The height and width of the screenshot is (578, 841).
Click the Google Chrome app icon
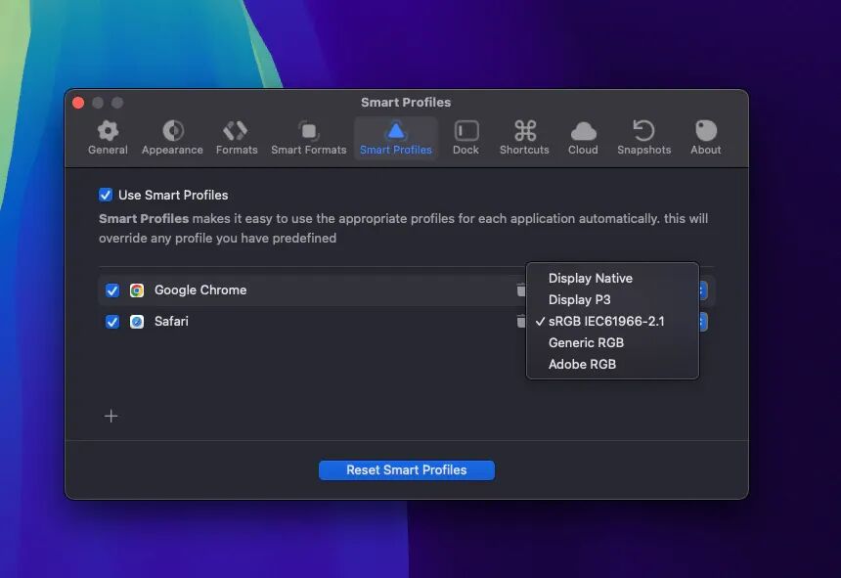point(137,290)
